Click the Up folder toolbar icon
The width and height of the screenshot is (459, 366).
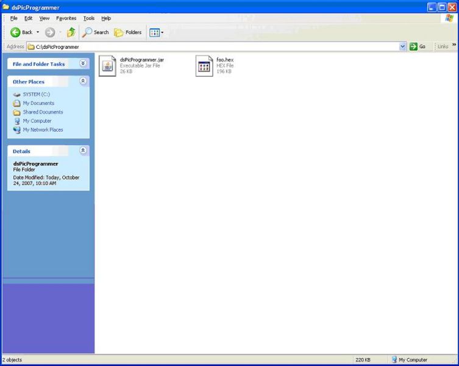click(71, 32)
